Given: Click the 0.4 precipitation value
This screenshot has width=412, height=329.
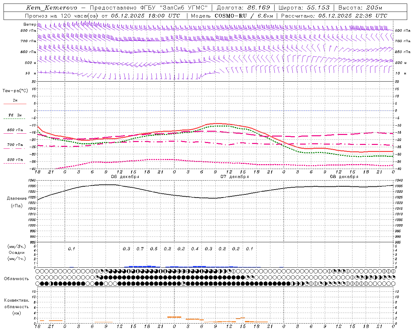Looking at the screenshot, I should pyautogui.click(x=195, y=249).
